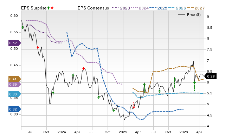225x134 pixels.
Task: Click the 4.5 price axis label
Action: (x=210, y=115)
